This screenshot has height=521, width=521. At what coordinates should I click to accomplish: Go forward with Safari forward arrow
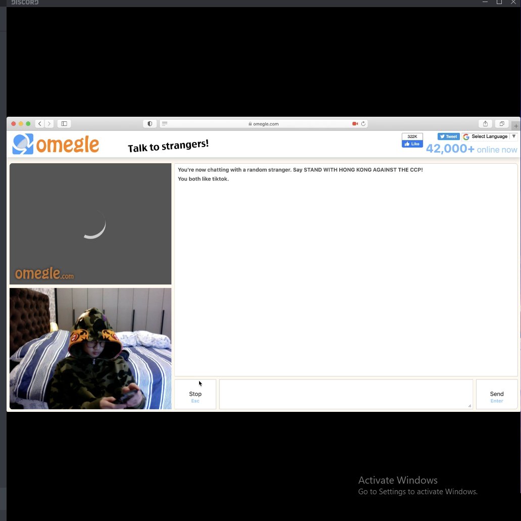pos(49,124)
